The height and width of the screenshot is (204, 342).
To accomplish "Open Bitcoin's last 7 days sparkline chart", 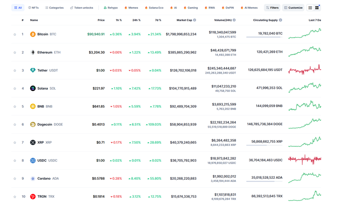I will [305, 34].
